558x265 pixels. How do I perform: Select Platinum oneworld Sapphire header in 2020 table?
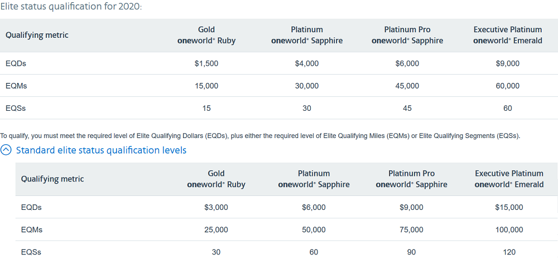coord(307,35)
